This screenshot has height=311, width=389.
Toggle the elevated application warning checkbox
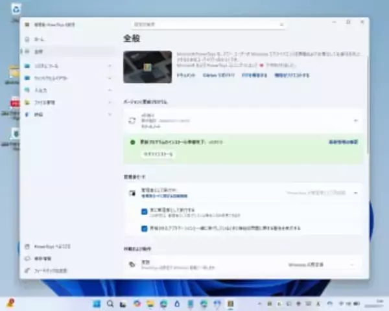[x=144, y=228]
